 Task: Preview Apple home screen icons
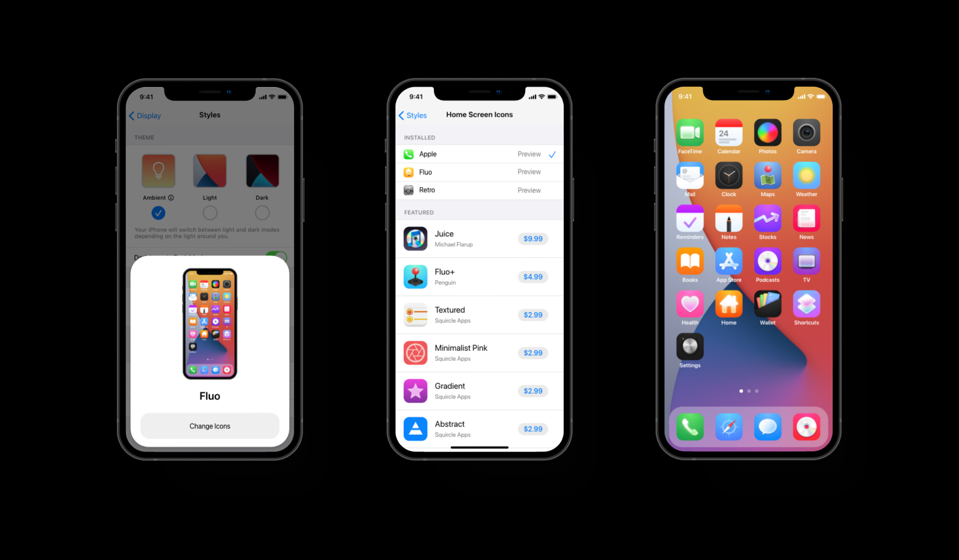pos(527,155)
